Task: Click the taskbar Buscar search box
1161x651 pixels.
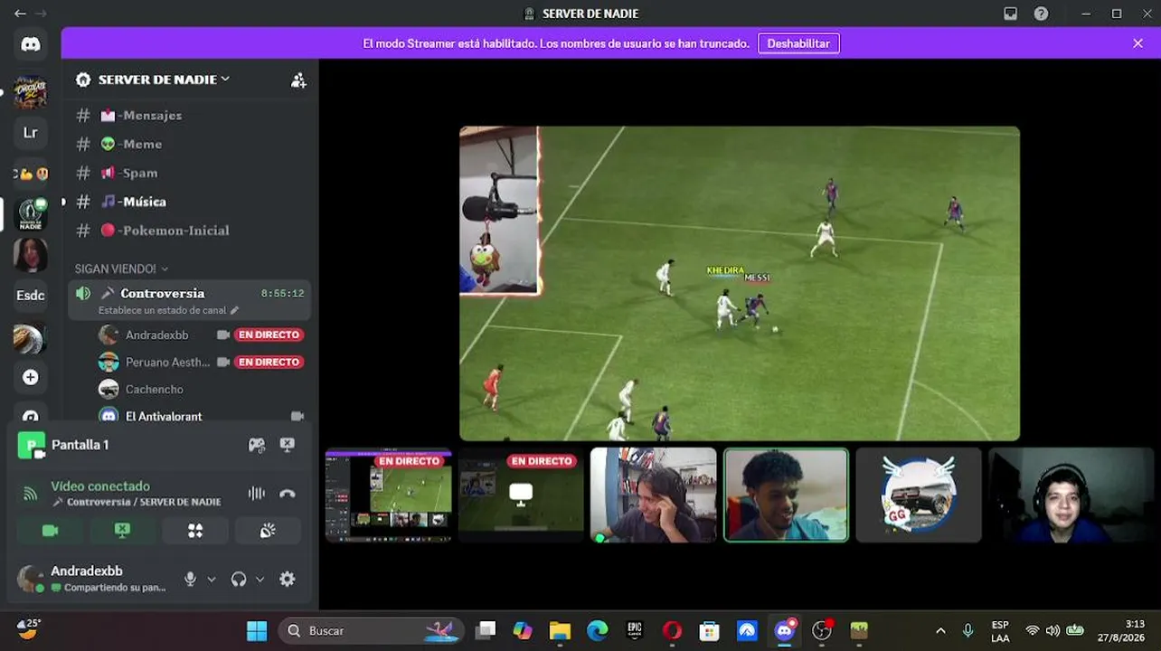Action: pyautogui.click(x=371, y=630)
